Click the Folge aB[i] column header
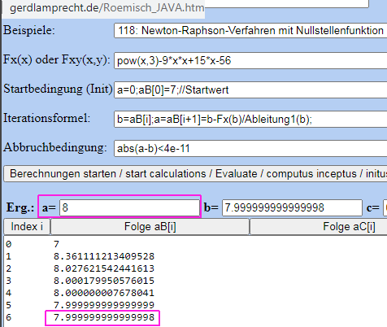387x327 pixels. (x=150, y=227)
